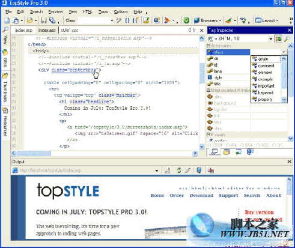
Task: Click the second curly braces icon
Action: (136, 20)
